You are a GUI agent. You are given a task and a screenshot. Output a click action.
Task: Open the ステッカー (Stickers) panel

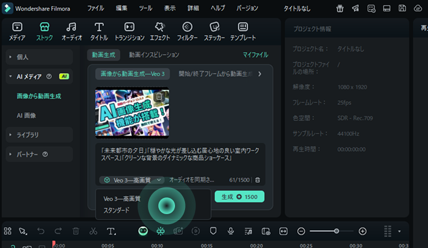[x=215, y=32]
